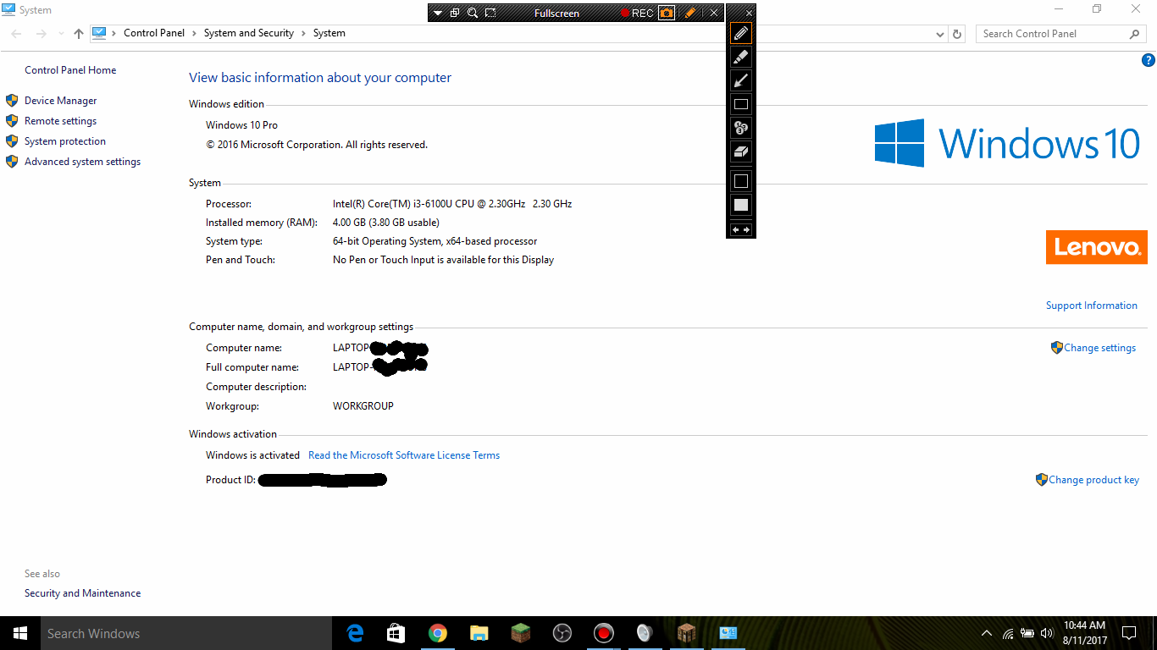Open OBS Studio from taskbar
Viewport: 1157px width, 650px height.
[562, 633]
